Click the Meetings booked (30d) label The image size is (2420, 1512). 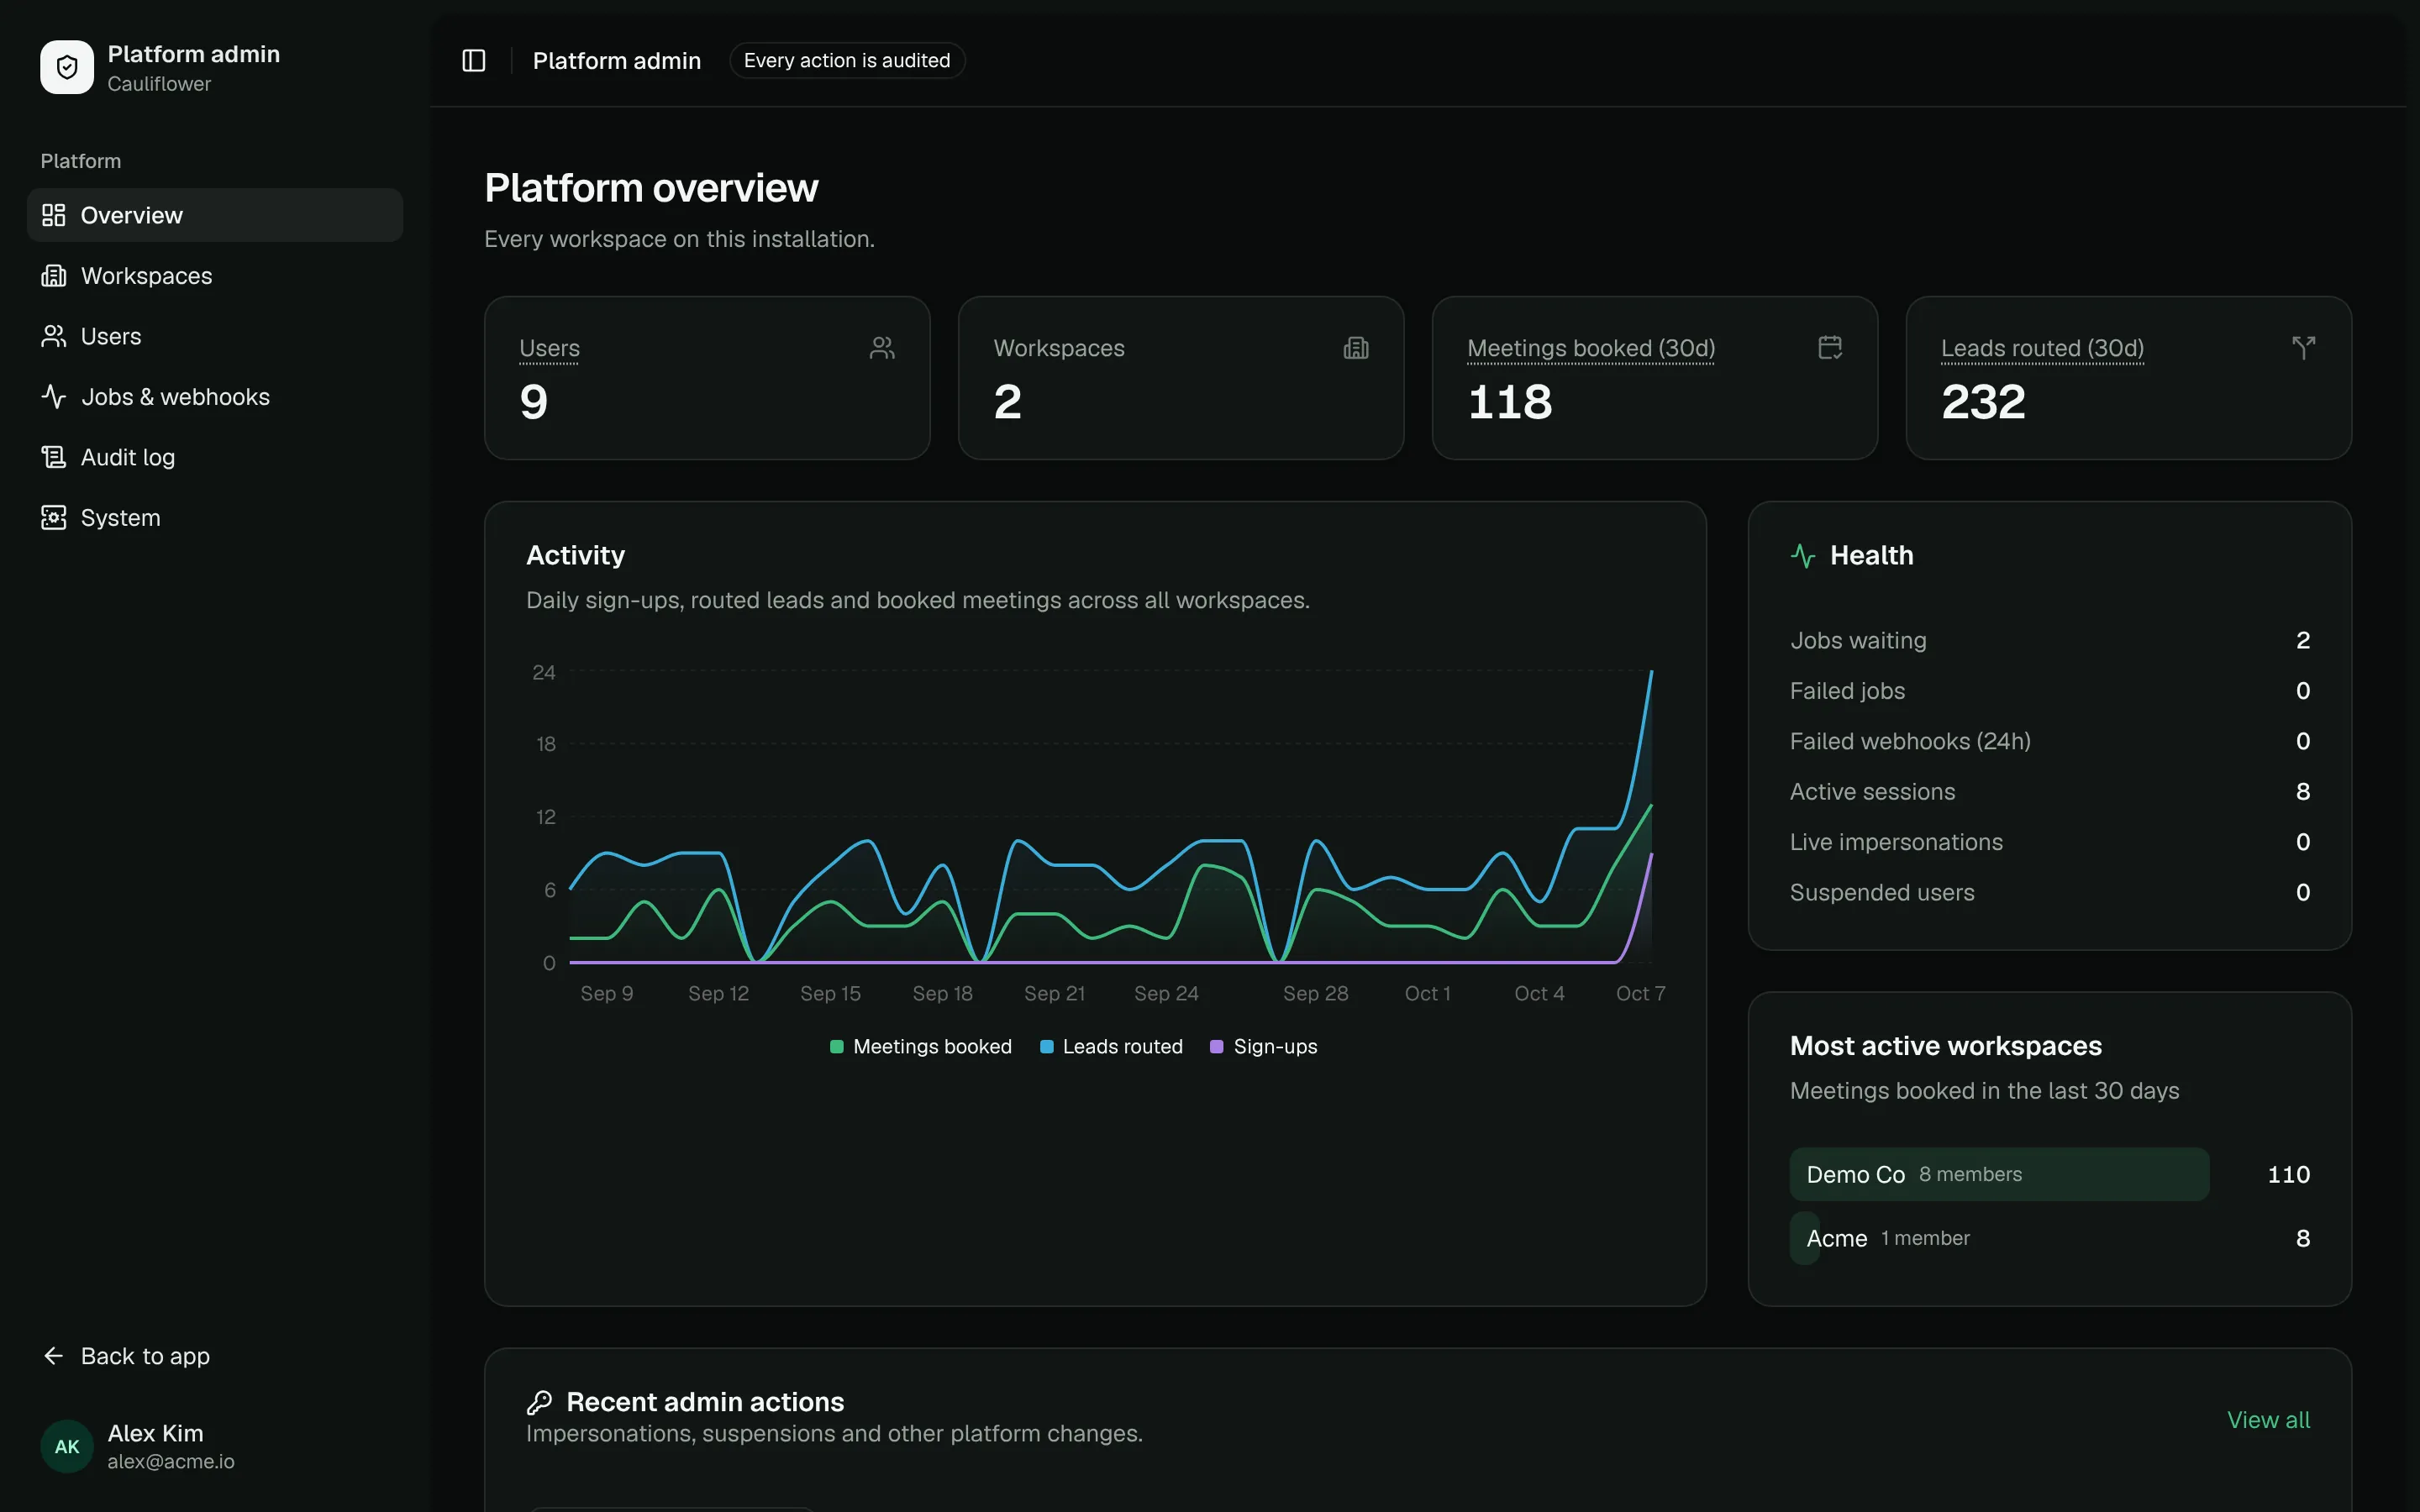click(x=1591, y=348)
